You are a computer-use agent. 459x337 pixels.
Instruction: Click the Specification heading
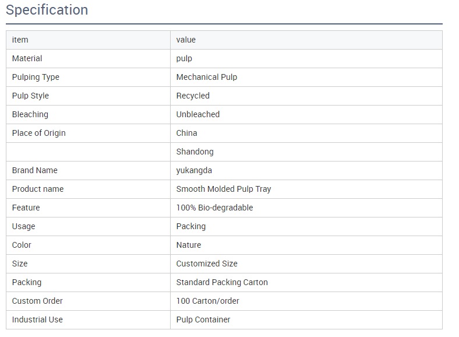[x=47, y=10]
